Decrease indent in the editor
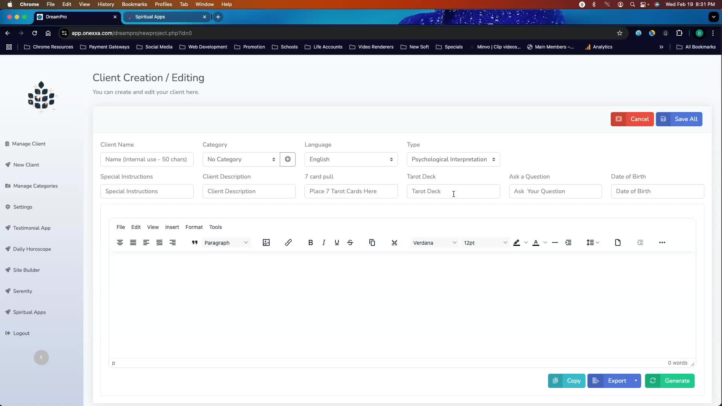This screenshot has width=722, height=406. (640, 243)
